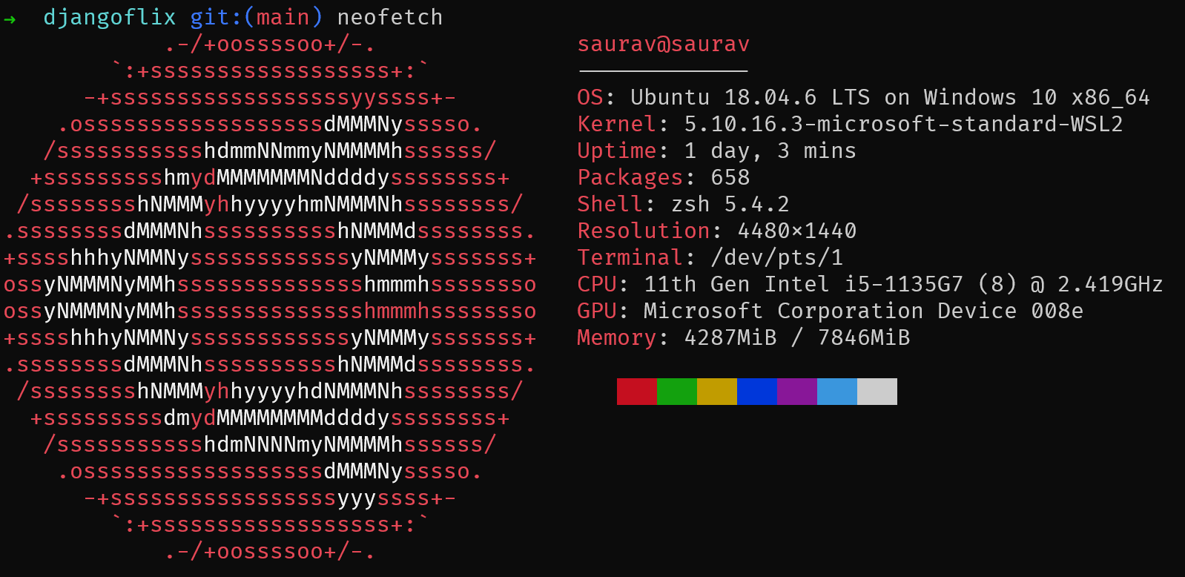Click the red color swatch
This screenshot has width=1185, height=577.
636,392
